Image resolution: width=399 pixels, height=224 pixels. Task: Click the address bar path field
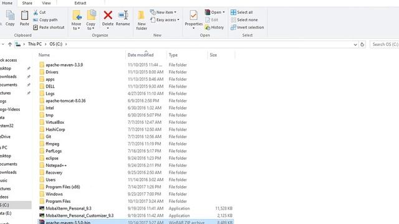(186, 44)
